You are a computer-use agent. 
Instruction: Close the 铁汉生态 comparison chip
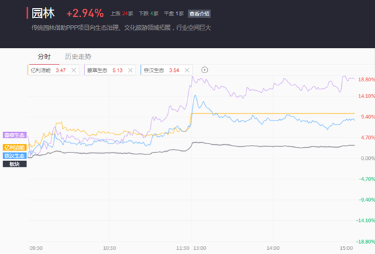click(x=187, y=70)
